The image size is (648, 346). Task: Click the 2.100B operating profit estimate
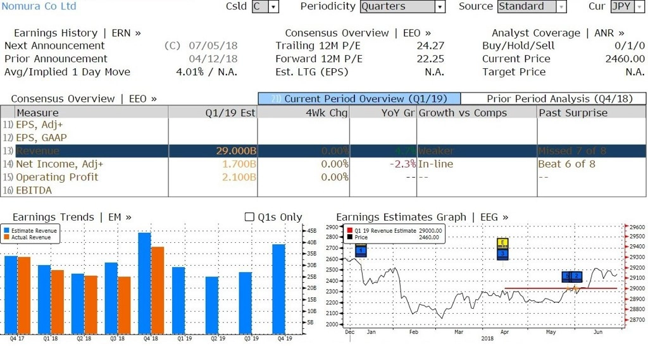(x=239, y=177)
